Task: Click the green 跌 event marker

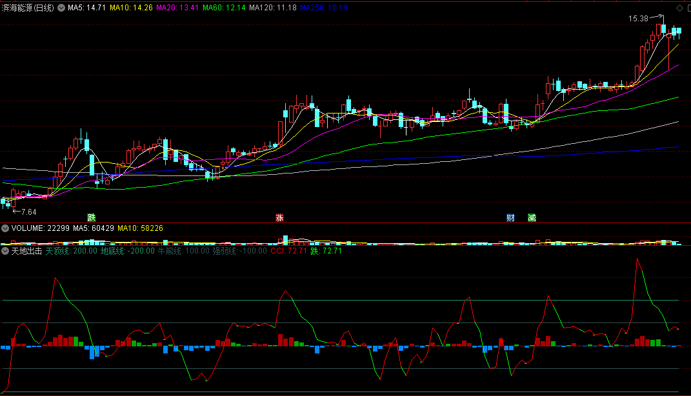Action: pyautogui.click(x=91, y=217)
